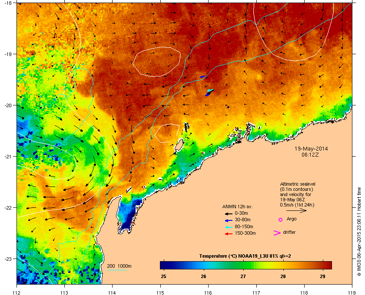Viewport: 365px width, 295px height.
Task: Click the blue 30-80m arrow legend icon
Action: tap(229, 220)
